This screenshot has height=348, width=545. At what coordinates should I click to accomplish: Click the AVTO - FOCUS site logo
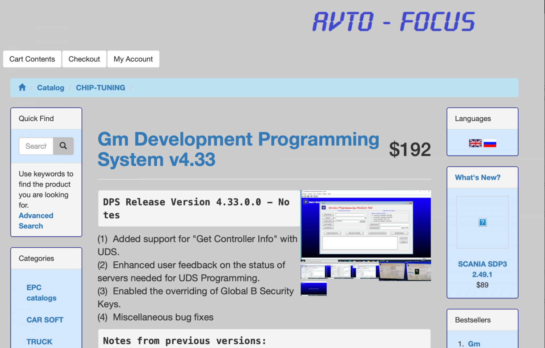(393, 21)
